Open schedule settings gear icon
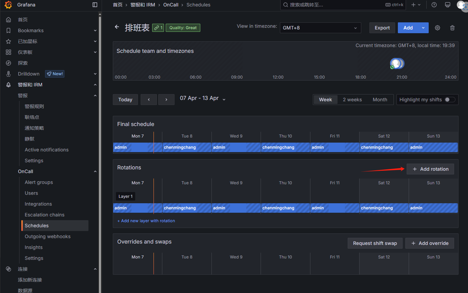The height and width of the screenshot is (293, 468). (438, 28)
